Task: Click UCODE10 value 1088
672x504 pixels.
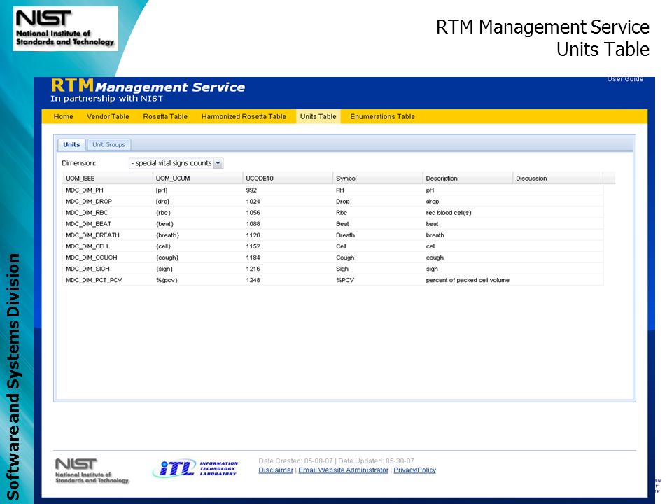Action: pos(253,224)
